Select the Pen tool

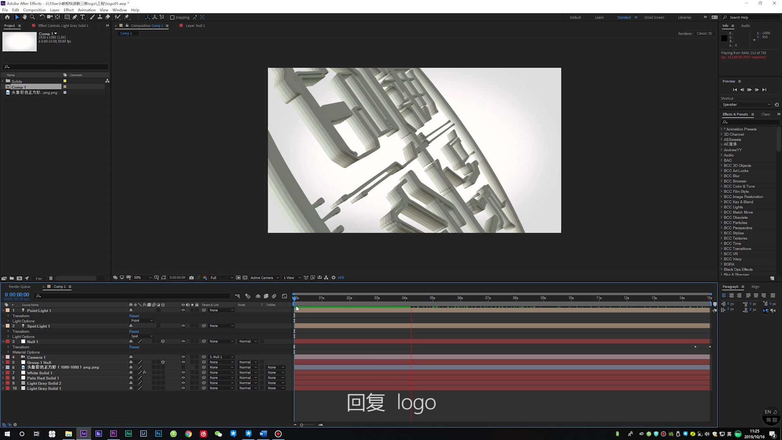coord(75,18)
